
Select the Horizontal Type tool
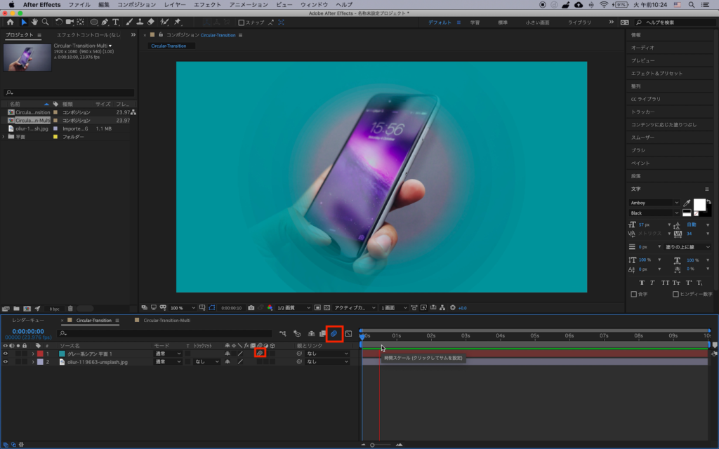click(x=115, y=22)
